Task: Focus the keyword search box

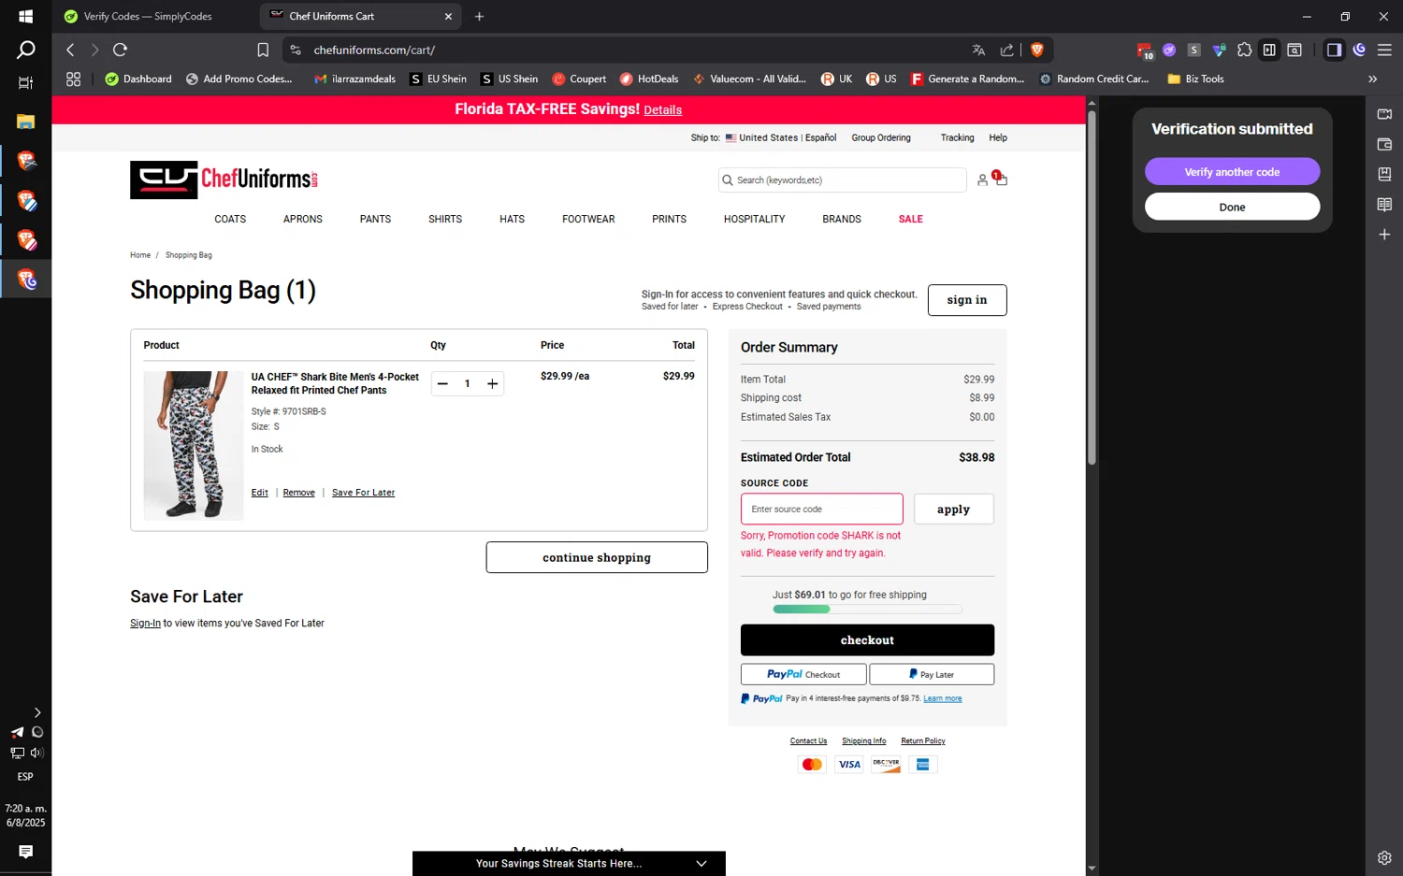Action: [842, 180]
